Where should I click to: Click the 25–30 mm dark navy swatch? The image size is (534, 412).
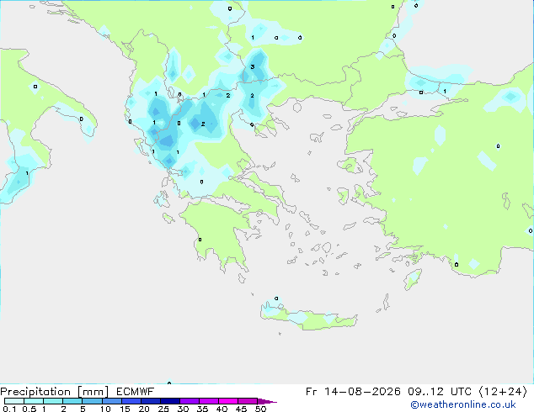point(169,401)
